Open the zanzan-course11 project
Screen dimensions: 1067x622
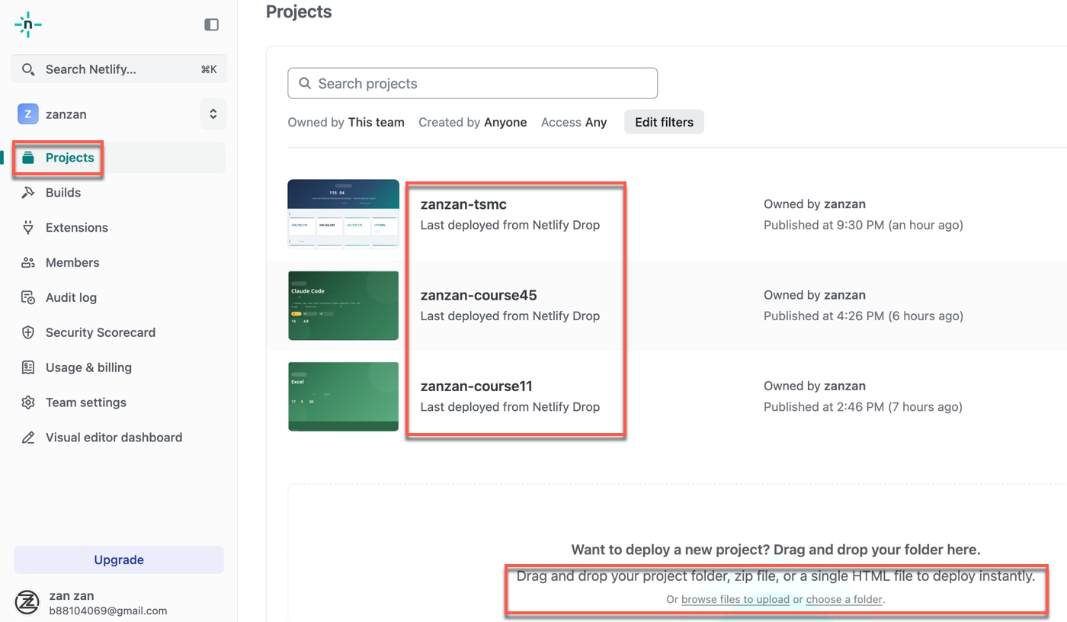(x=476, y=386)
